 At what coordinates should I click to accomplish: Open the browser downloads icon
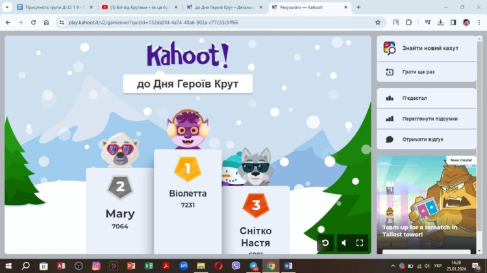pyautogui.click(x=440, y=22)
